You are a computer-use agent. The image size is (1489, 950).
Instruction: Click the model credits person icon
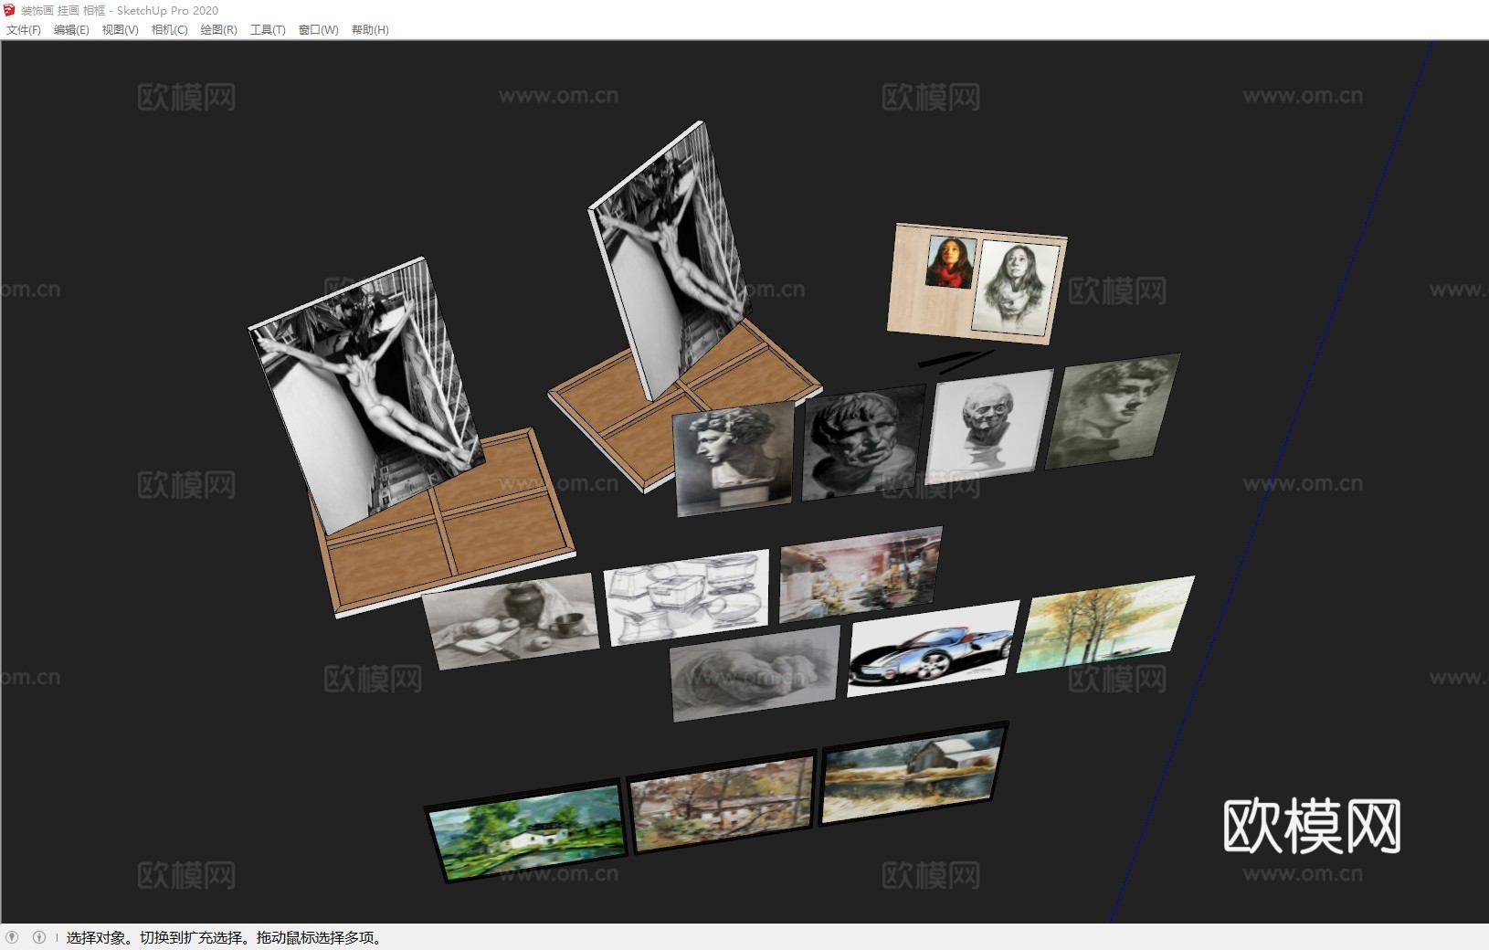pyautogui.click(x=39, y=937)
